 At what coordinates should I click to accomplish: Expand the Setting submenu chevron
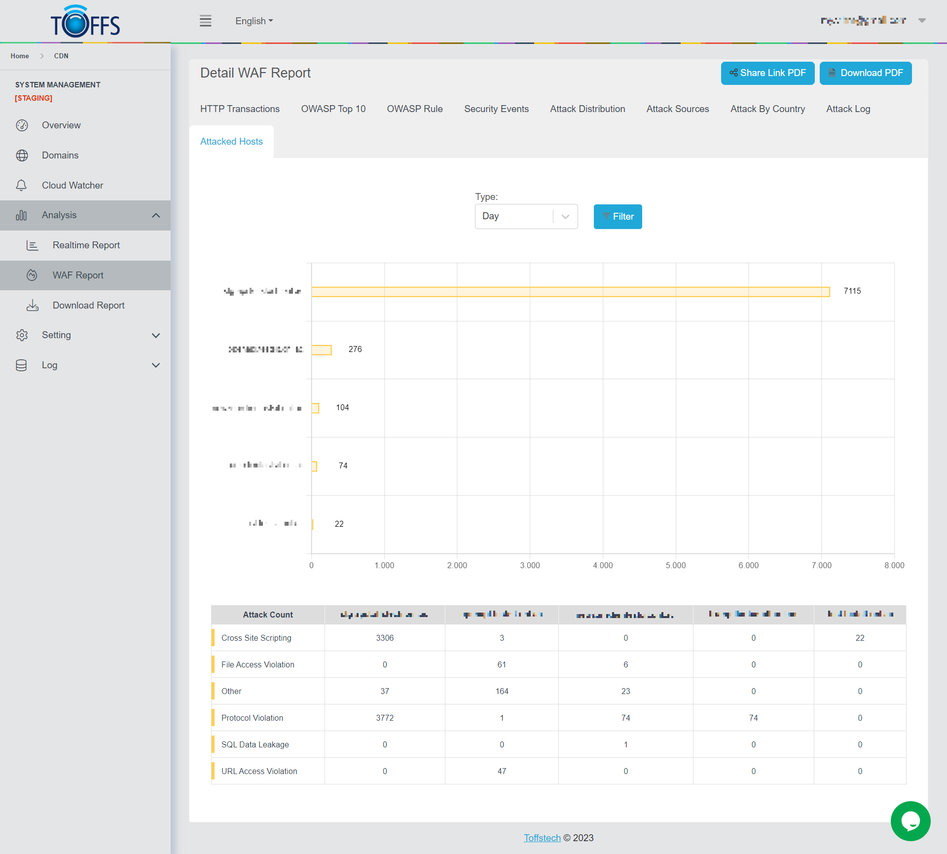point(156,335)
